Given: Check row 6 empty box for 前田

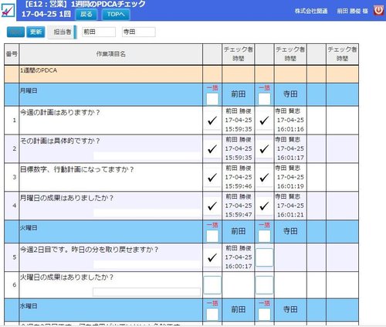Looking at the screenshot, I should [x=212, y=285].
